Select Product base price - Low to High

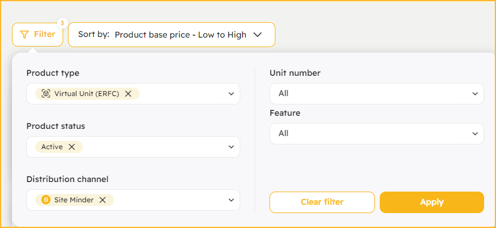(x=181, y=35)
